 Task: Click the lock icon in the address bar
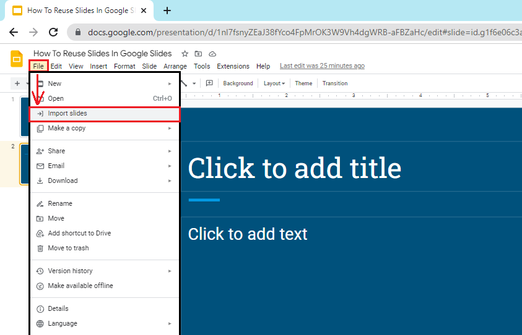pos(78,32)
